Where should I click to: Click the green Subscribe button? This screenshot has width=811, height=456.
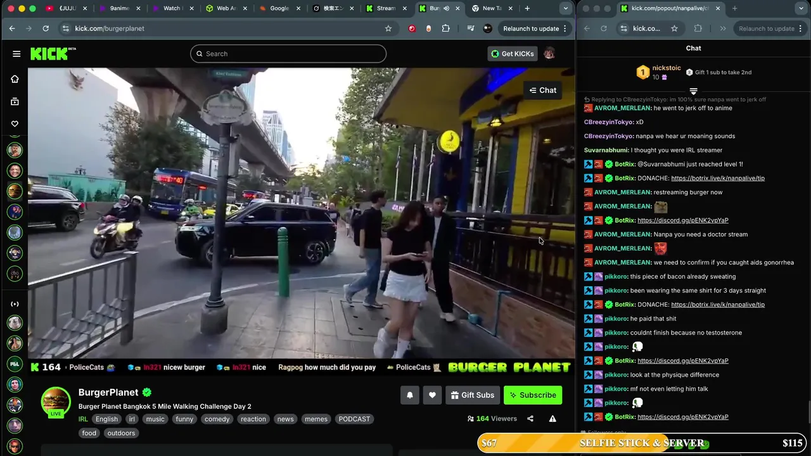point(533,395)
